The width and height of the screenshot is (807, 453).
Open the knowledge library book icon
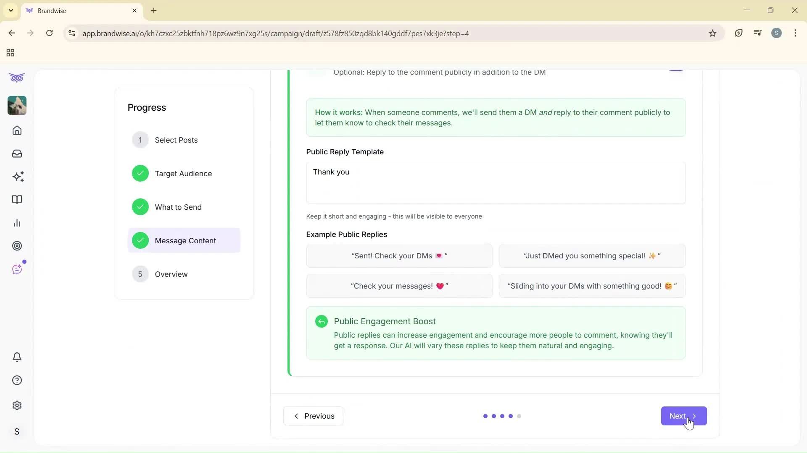coord(17,200)
